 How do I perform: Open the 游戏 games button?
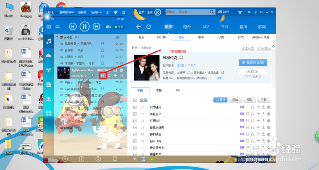pyautogui.click(x=224, y=12)
